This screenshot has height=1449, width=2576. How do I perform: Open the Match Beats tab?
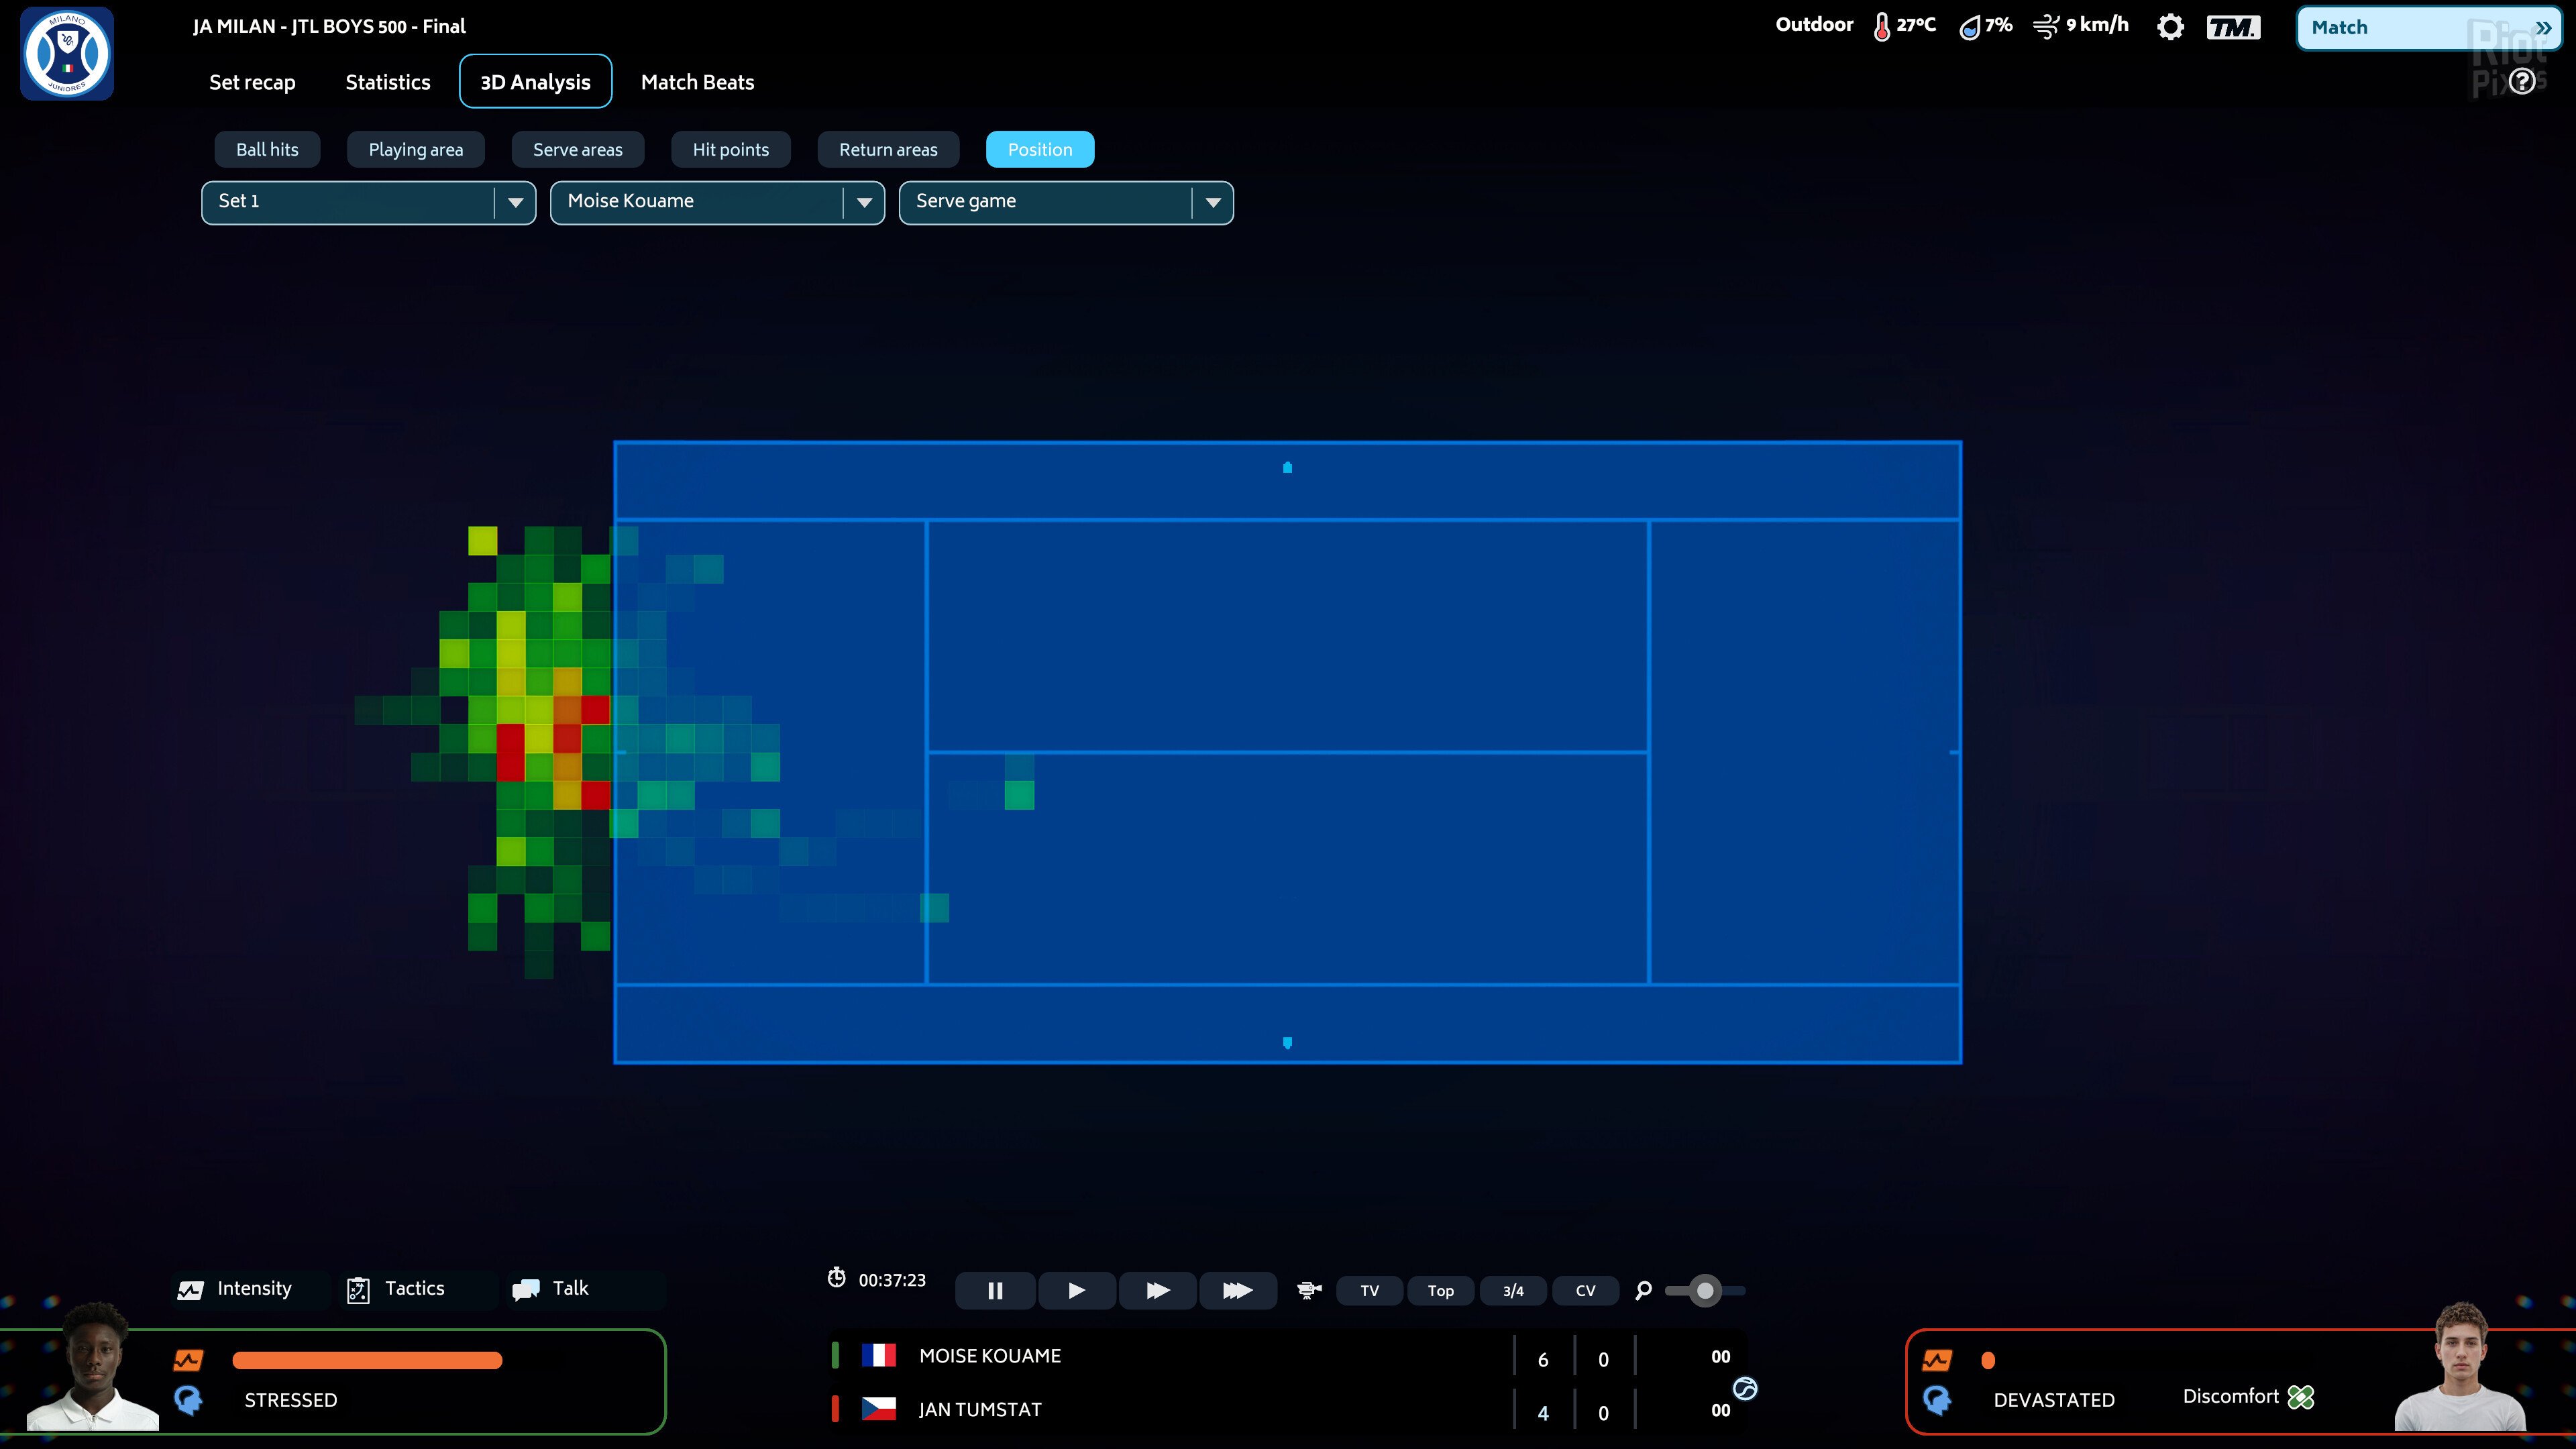[x=697, y=81]
